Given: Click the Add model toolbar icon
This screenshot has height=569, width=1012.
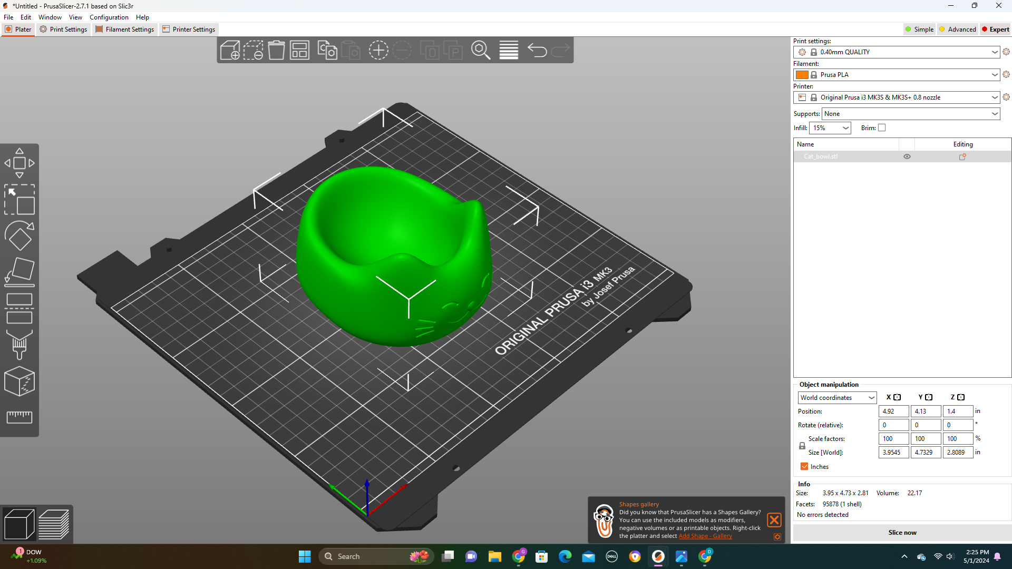Looking at the screenshot, I should click(230, 50).
